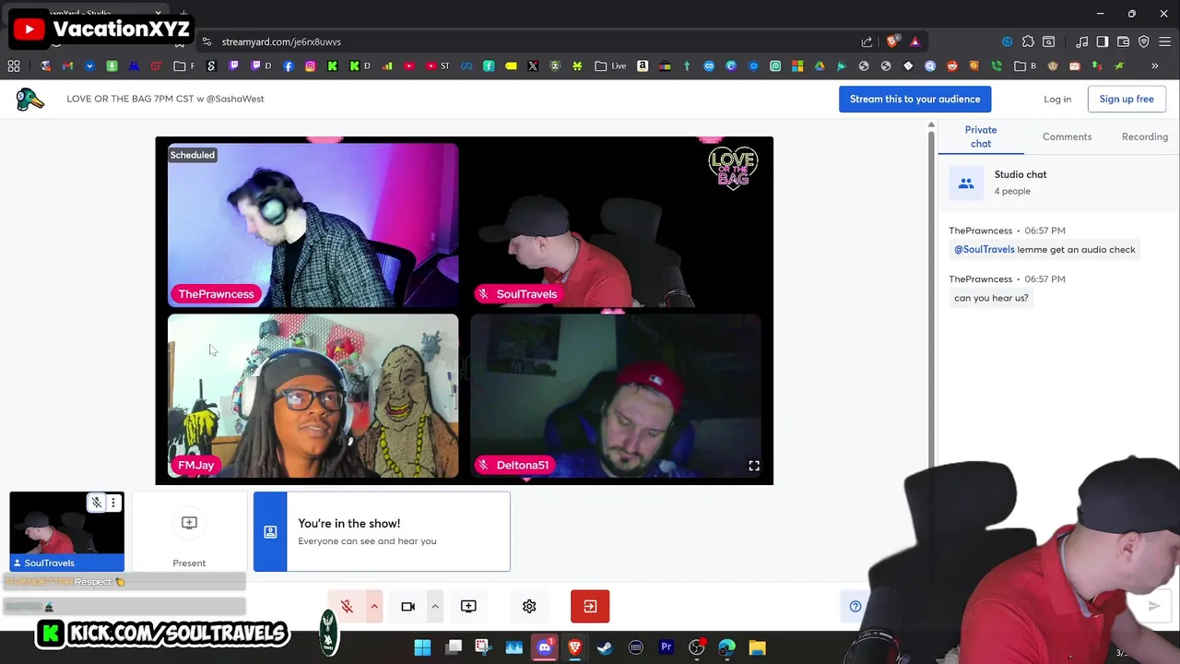
Task: Click FMJay video tile
Action: point(313,396)
